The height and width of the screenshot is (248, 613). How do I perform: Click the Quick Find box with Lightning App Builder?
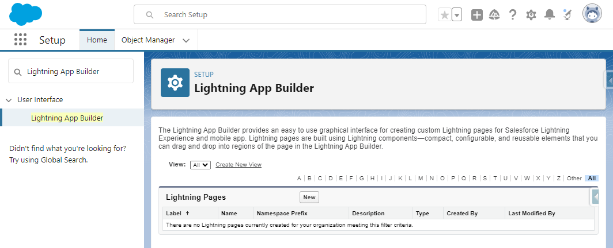coord(71,71)
